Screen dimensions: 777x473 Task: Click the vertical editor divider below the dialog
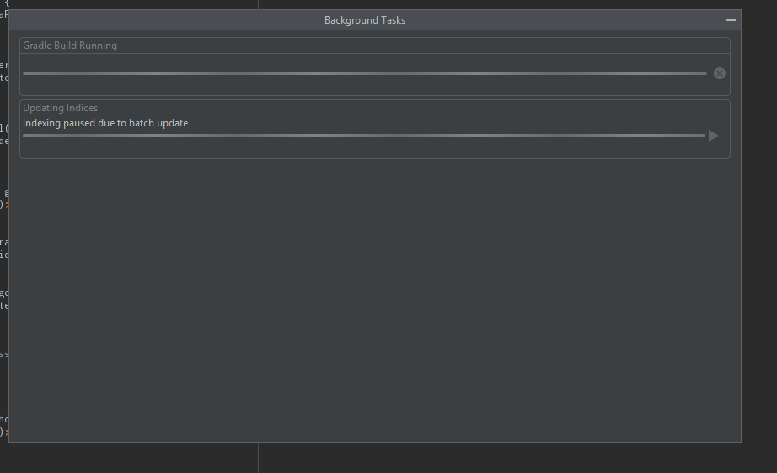pyautogui.click(x=258, y=457)
